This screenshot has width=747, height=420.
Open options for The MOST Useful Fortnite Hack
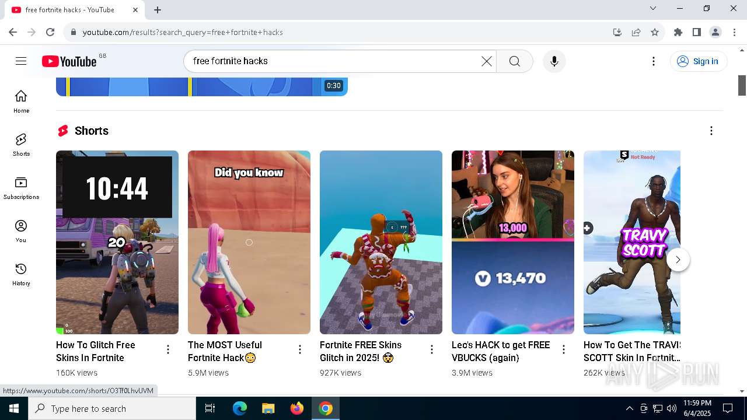click(300, 349)
